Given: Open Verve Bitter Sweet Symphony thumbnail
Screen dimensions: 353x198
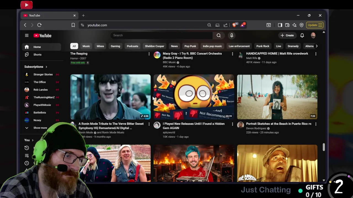Looking at the screenshot, I should click(x=110, y=97).
